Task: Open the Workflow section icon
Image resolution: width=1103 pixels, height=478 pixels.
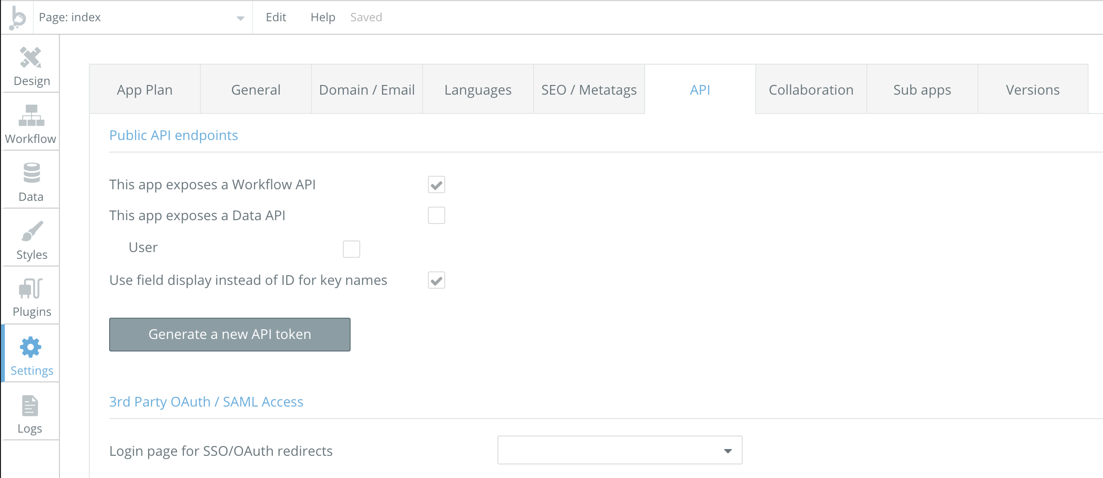Action: coord(31,116)
